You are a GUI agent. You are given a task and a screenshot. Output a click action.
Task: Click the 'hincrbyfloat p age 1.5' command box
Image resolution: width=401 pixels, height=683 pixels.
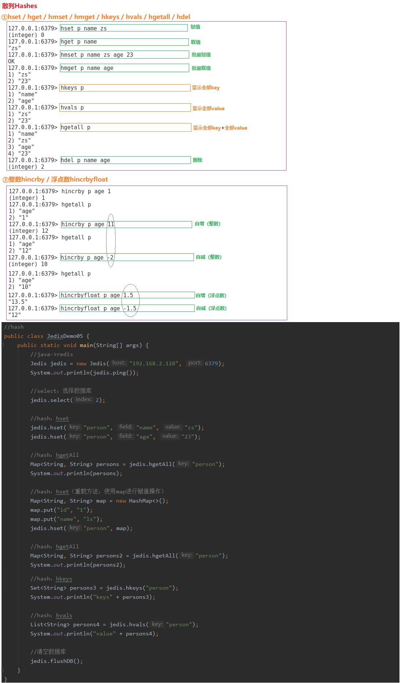pyautogui.click(x=127, y=295)
